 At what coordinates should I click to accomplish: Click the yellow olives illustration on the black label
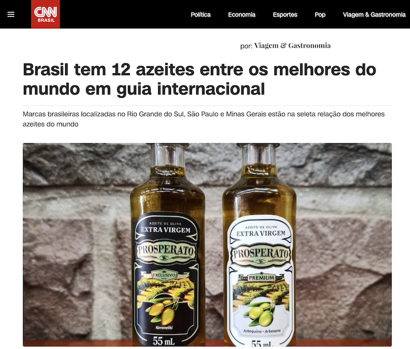pos(161,311)
